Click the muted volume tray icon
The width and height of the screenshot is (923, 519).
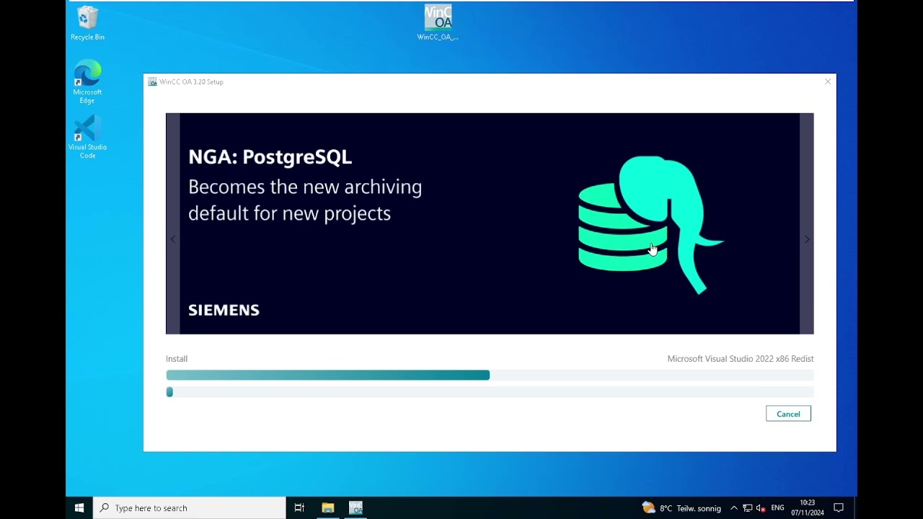click(x=761, y=508)
